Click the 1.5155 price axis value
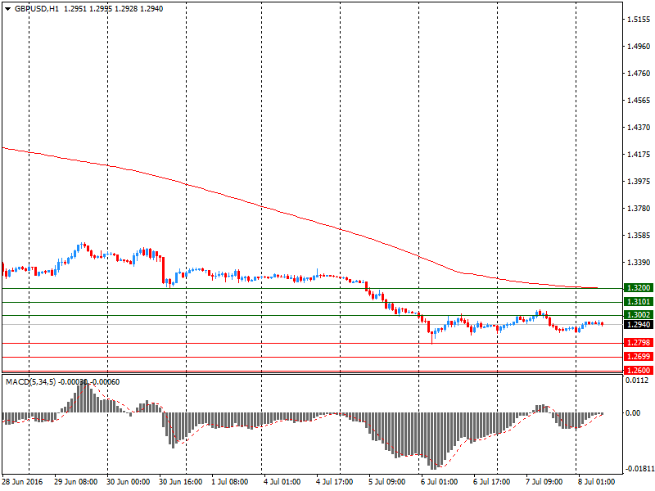Viewport: 655px width, 491px height. tap(639, 19)
